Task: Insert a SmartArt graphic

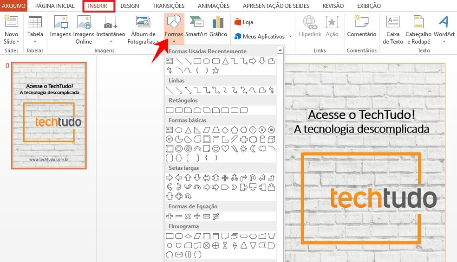Action: pyautogui.click(x=196, y=27)
